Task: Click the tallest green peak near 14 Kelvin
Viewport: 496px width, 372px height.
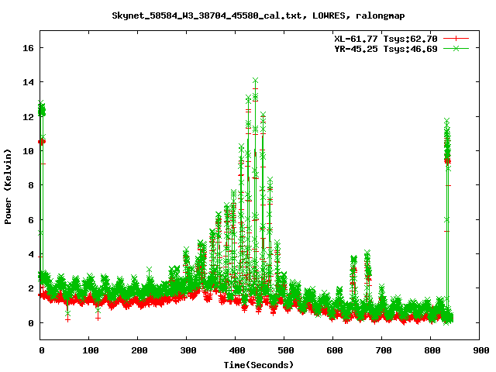Action: point(255,81)
